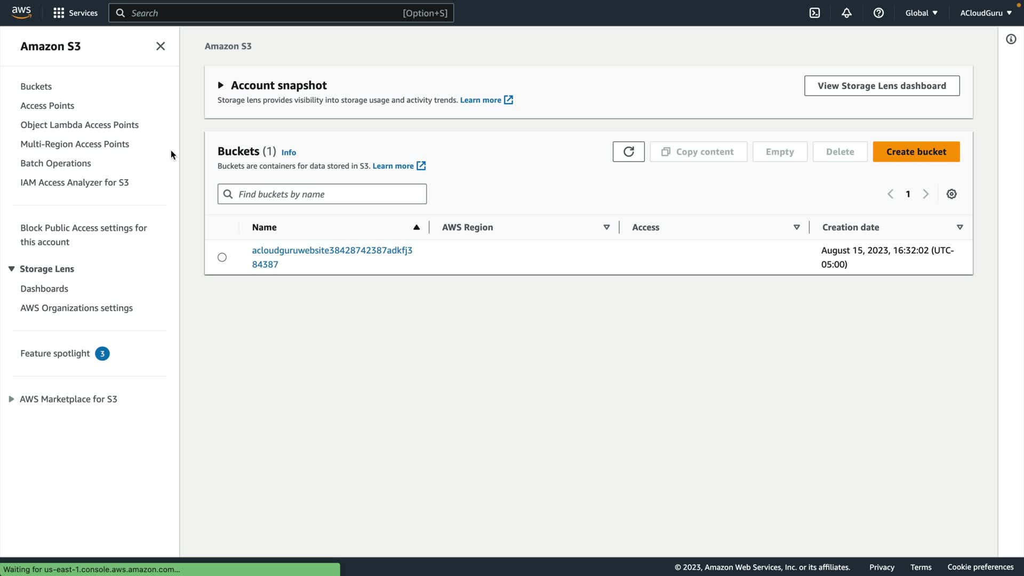Sort buckets by Name column arrow
This screenshot has width=1024, height=576.
(416, 227)
